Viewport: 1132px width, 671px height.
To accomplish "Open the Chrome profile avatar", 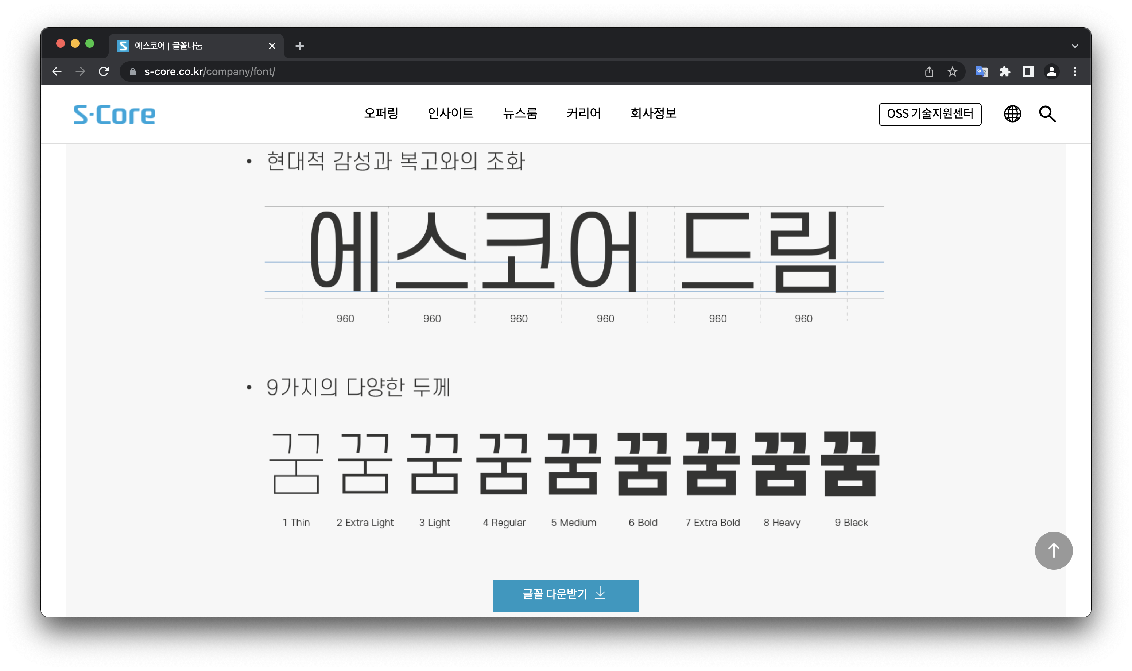I will point(1051,71).
